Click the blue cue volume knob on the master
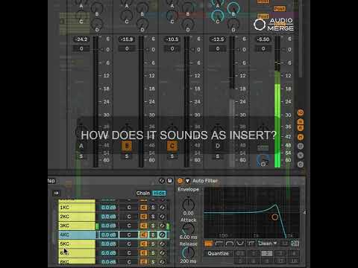This screenshot has width=358, height=268. click(263, 160)
